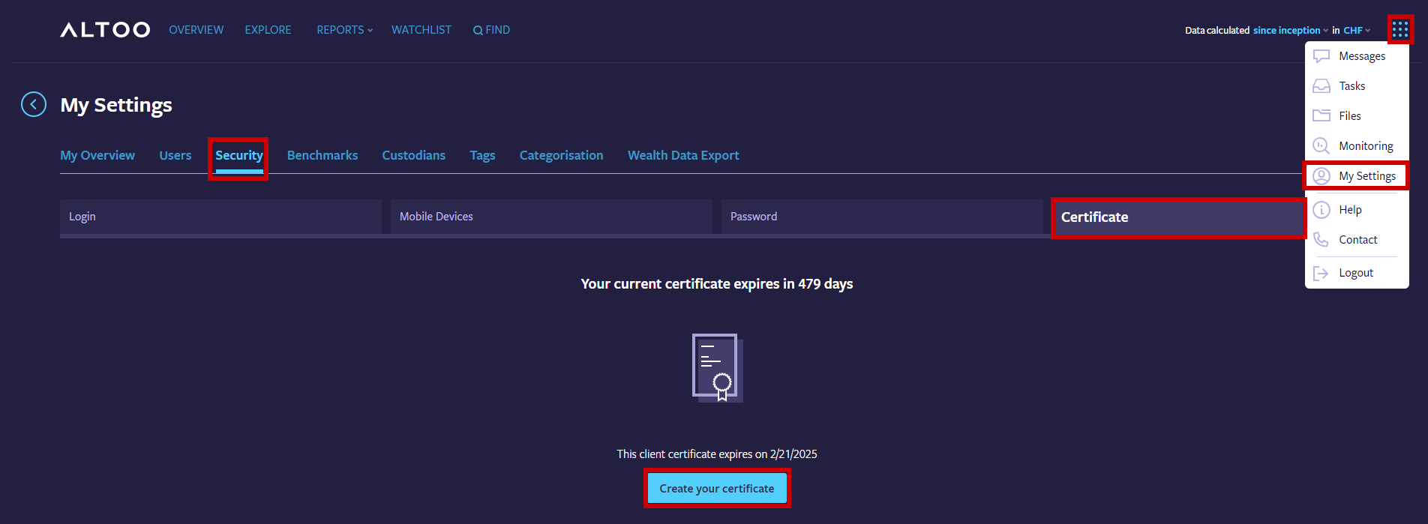The height and width of the screenshot is (524, 1428).
Task: Click the Altoo logo
Action: 105,30
